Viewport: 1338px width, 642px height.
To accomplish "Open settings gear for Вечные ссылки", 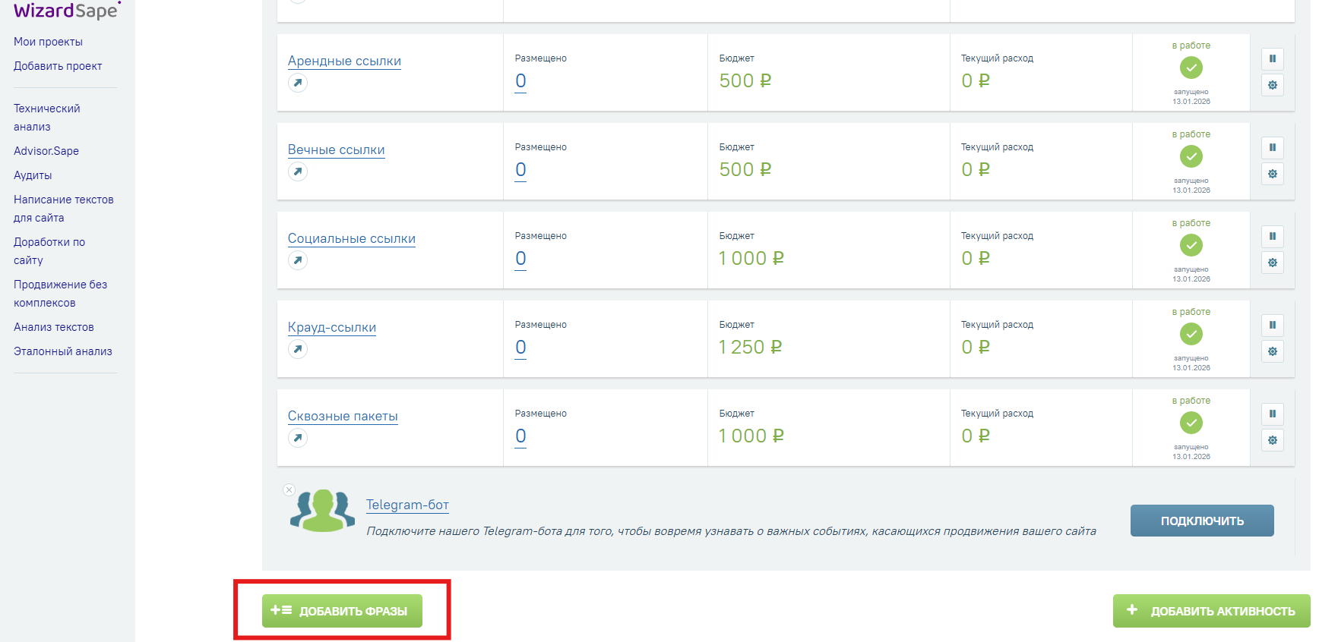I will (x=1272, y=174).
